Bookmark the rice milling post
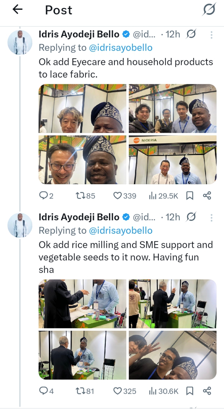The height and width of the screenshot is (417, 224). [x=190, y=391]
